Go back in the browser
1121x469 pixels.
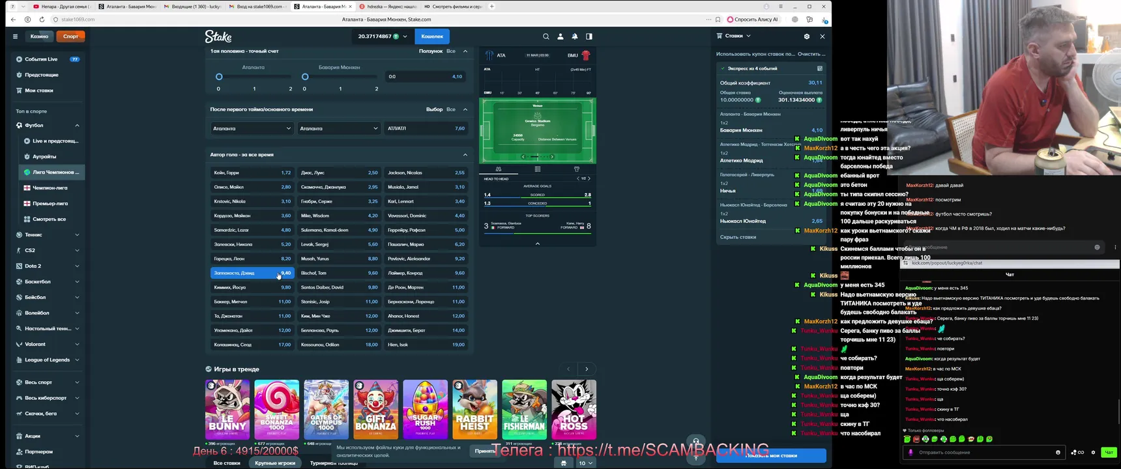point(13,20)
